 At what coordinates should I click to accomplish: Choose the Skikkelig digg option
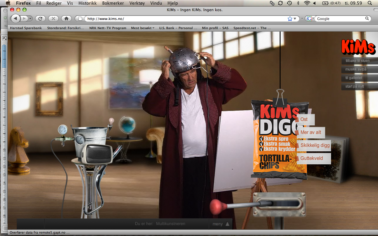[315, 145]
